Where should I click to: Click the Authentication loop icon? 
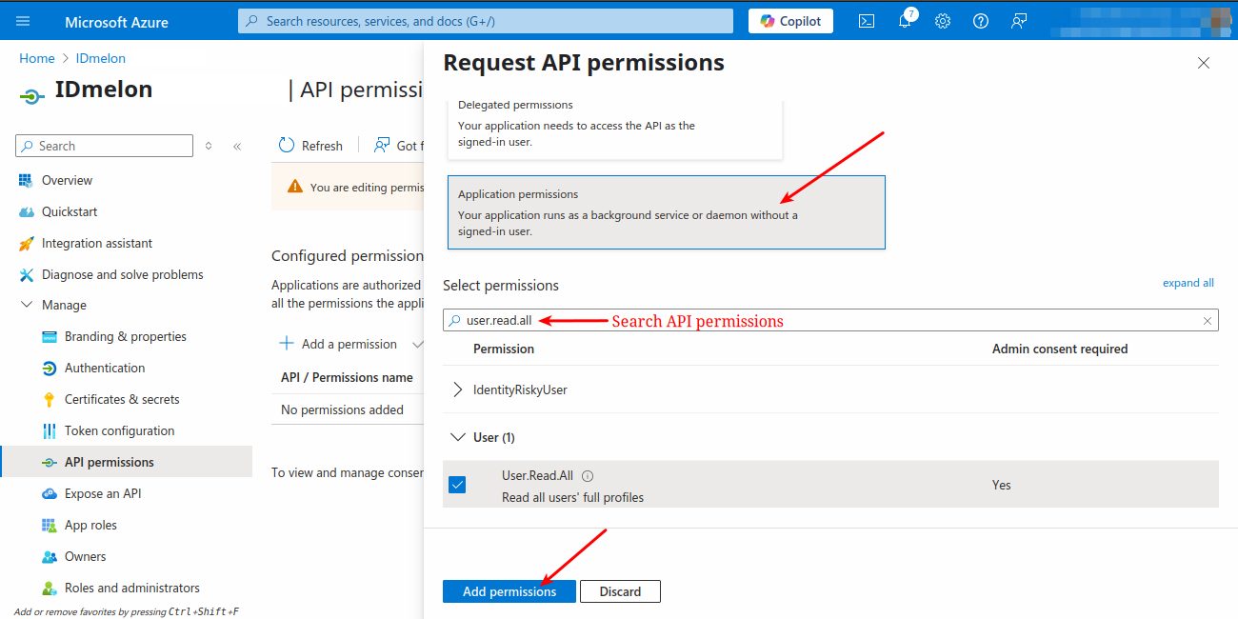[x=49, y=368]
